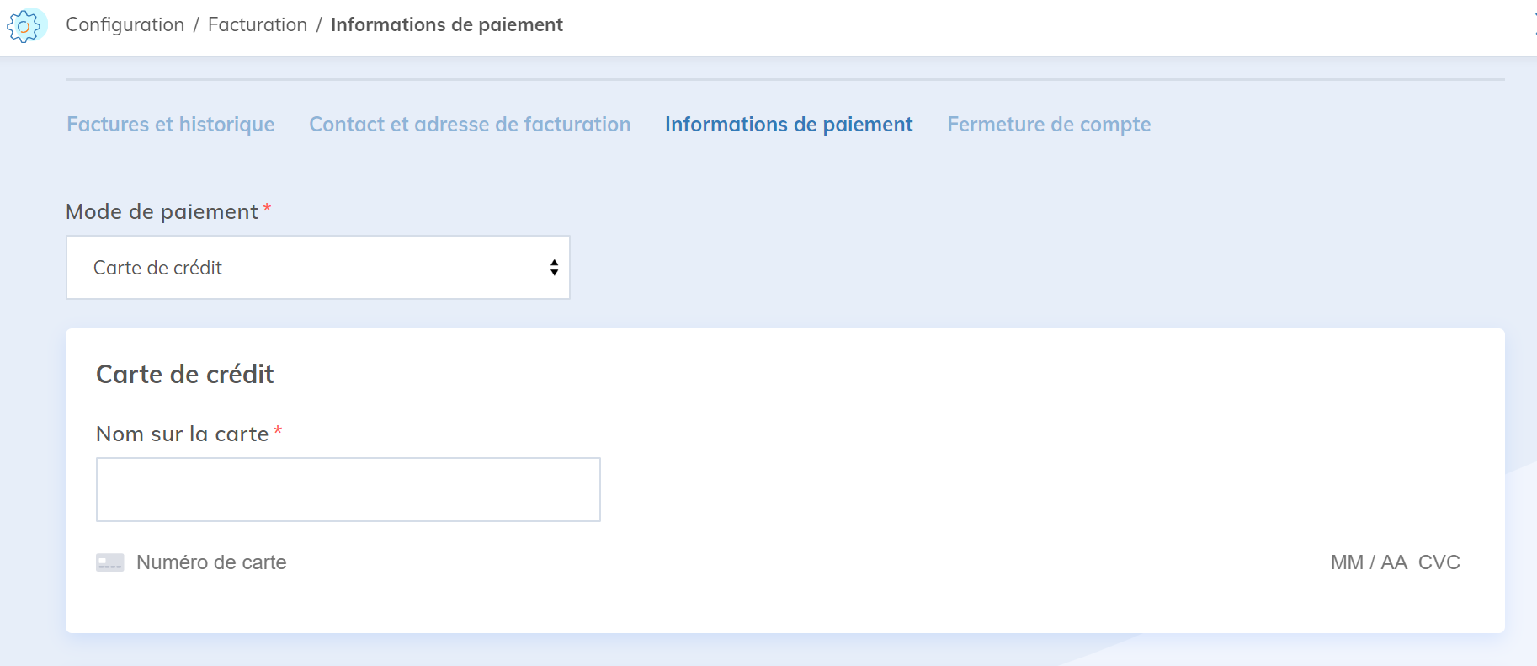Focus the Nom sur la carte field

pyautogui.click(x=348, y=489)
